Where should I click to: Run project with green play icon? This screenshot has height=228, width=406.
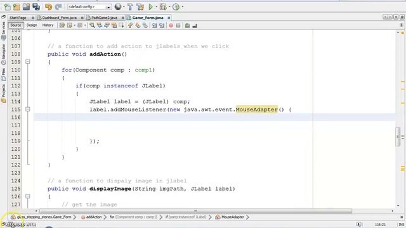click(x=150, y=7)
